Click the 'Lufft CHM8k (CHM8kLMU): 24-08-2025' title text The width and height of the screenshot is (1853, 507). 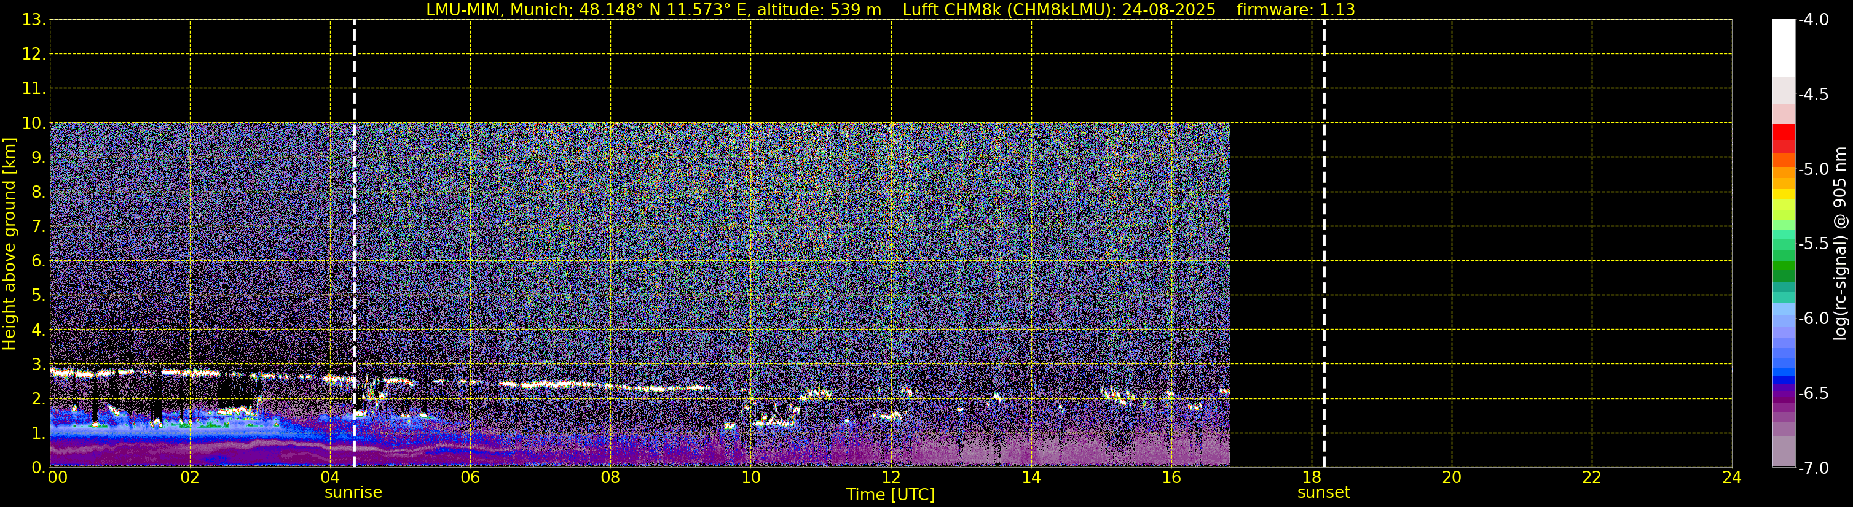[x=1059, y=9]
